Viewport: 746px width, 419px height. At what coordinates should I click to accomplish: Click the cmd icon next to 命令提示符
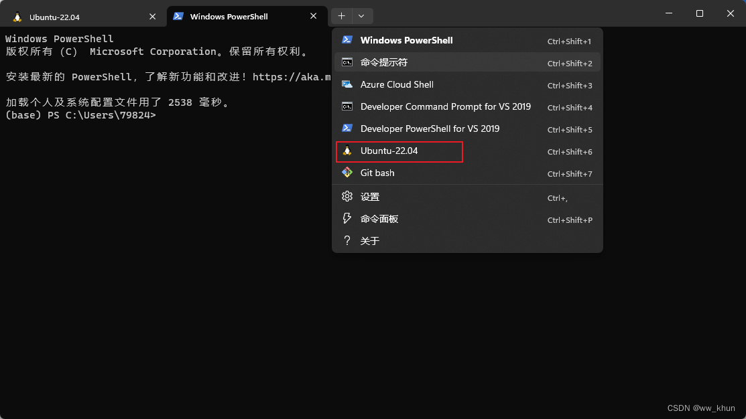tap(347, 62)
